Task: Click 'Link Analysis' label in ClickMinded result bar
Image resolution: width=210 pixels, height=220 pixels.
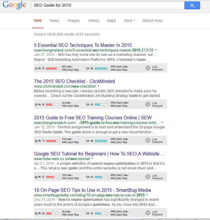Action: (157, 104)
